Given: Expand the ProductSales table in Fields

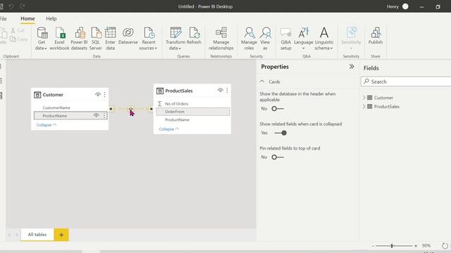Looking at the screenshot, I should 364,106.
